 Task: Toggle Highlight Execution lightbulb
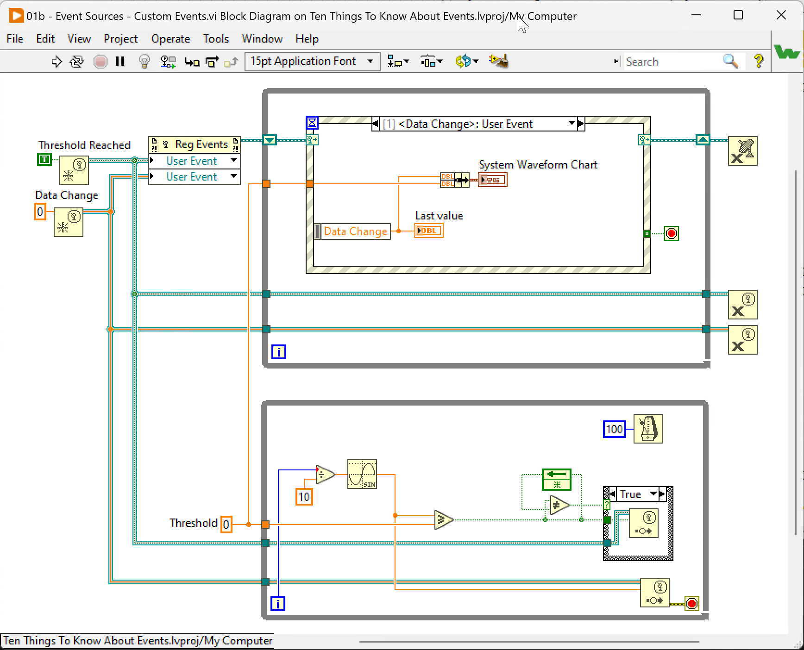[144, 62]
